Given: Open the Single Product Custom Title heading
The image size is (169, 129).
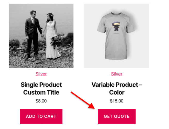Looking at the screenshot, I should coord(41,88).
